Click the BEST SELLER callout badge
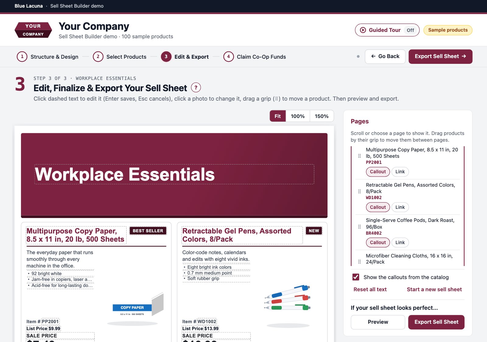 [x=148, y=231]
